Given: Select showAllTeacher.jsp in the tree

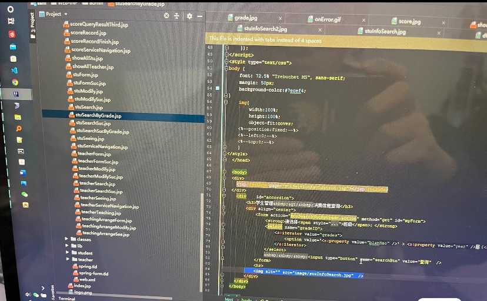Looking at the screenshot, I should click(x=93, y=66).
